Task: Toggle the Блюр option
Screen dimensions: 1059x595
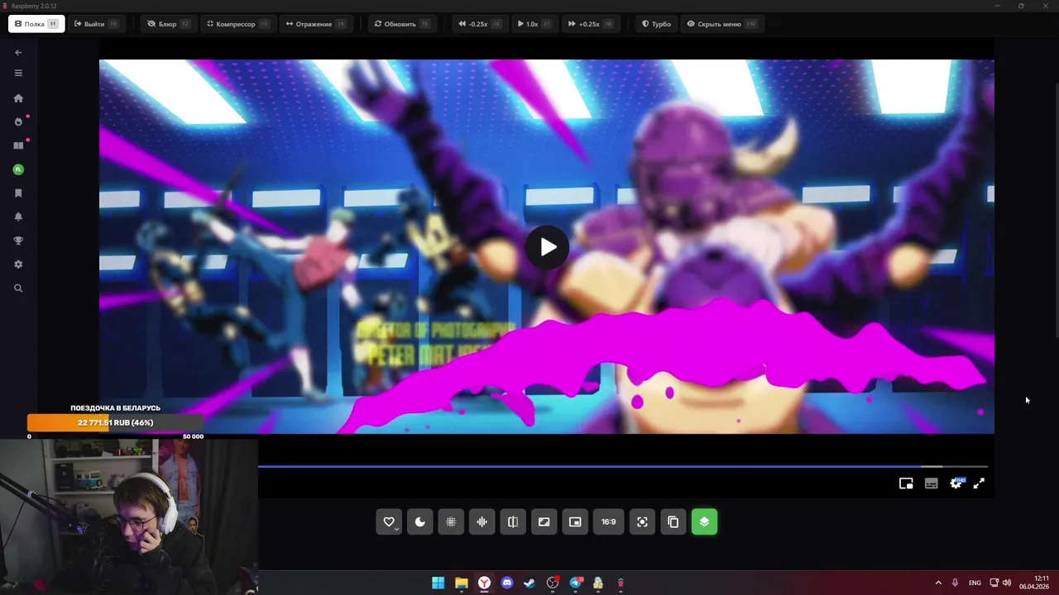Action: tap(169, 24)
